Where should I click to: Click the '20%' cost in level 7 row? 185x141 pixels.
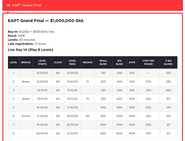pos(148,125)
